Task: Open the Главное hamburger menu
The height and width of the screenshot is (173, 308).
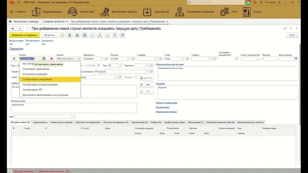Action: [x=12, y=12]
